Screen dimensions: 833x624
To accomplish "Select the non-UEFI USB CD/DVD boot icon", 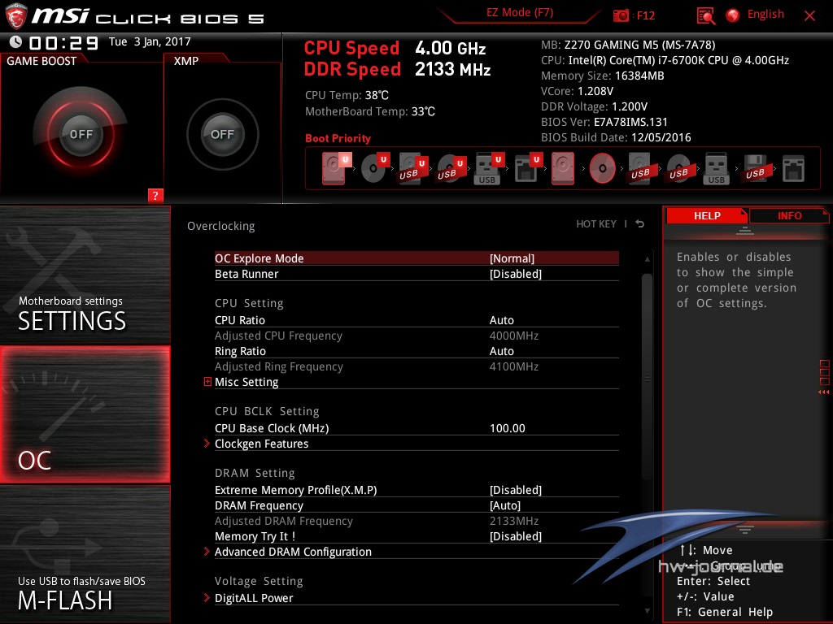I will 678,168.
